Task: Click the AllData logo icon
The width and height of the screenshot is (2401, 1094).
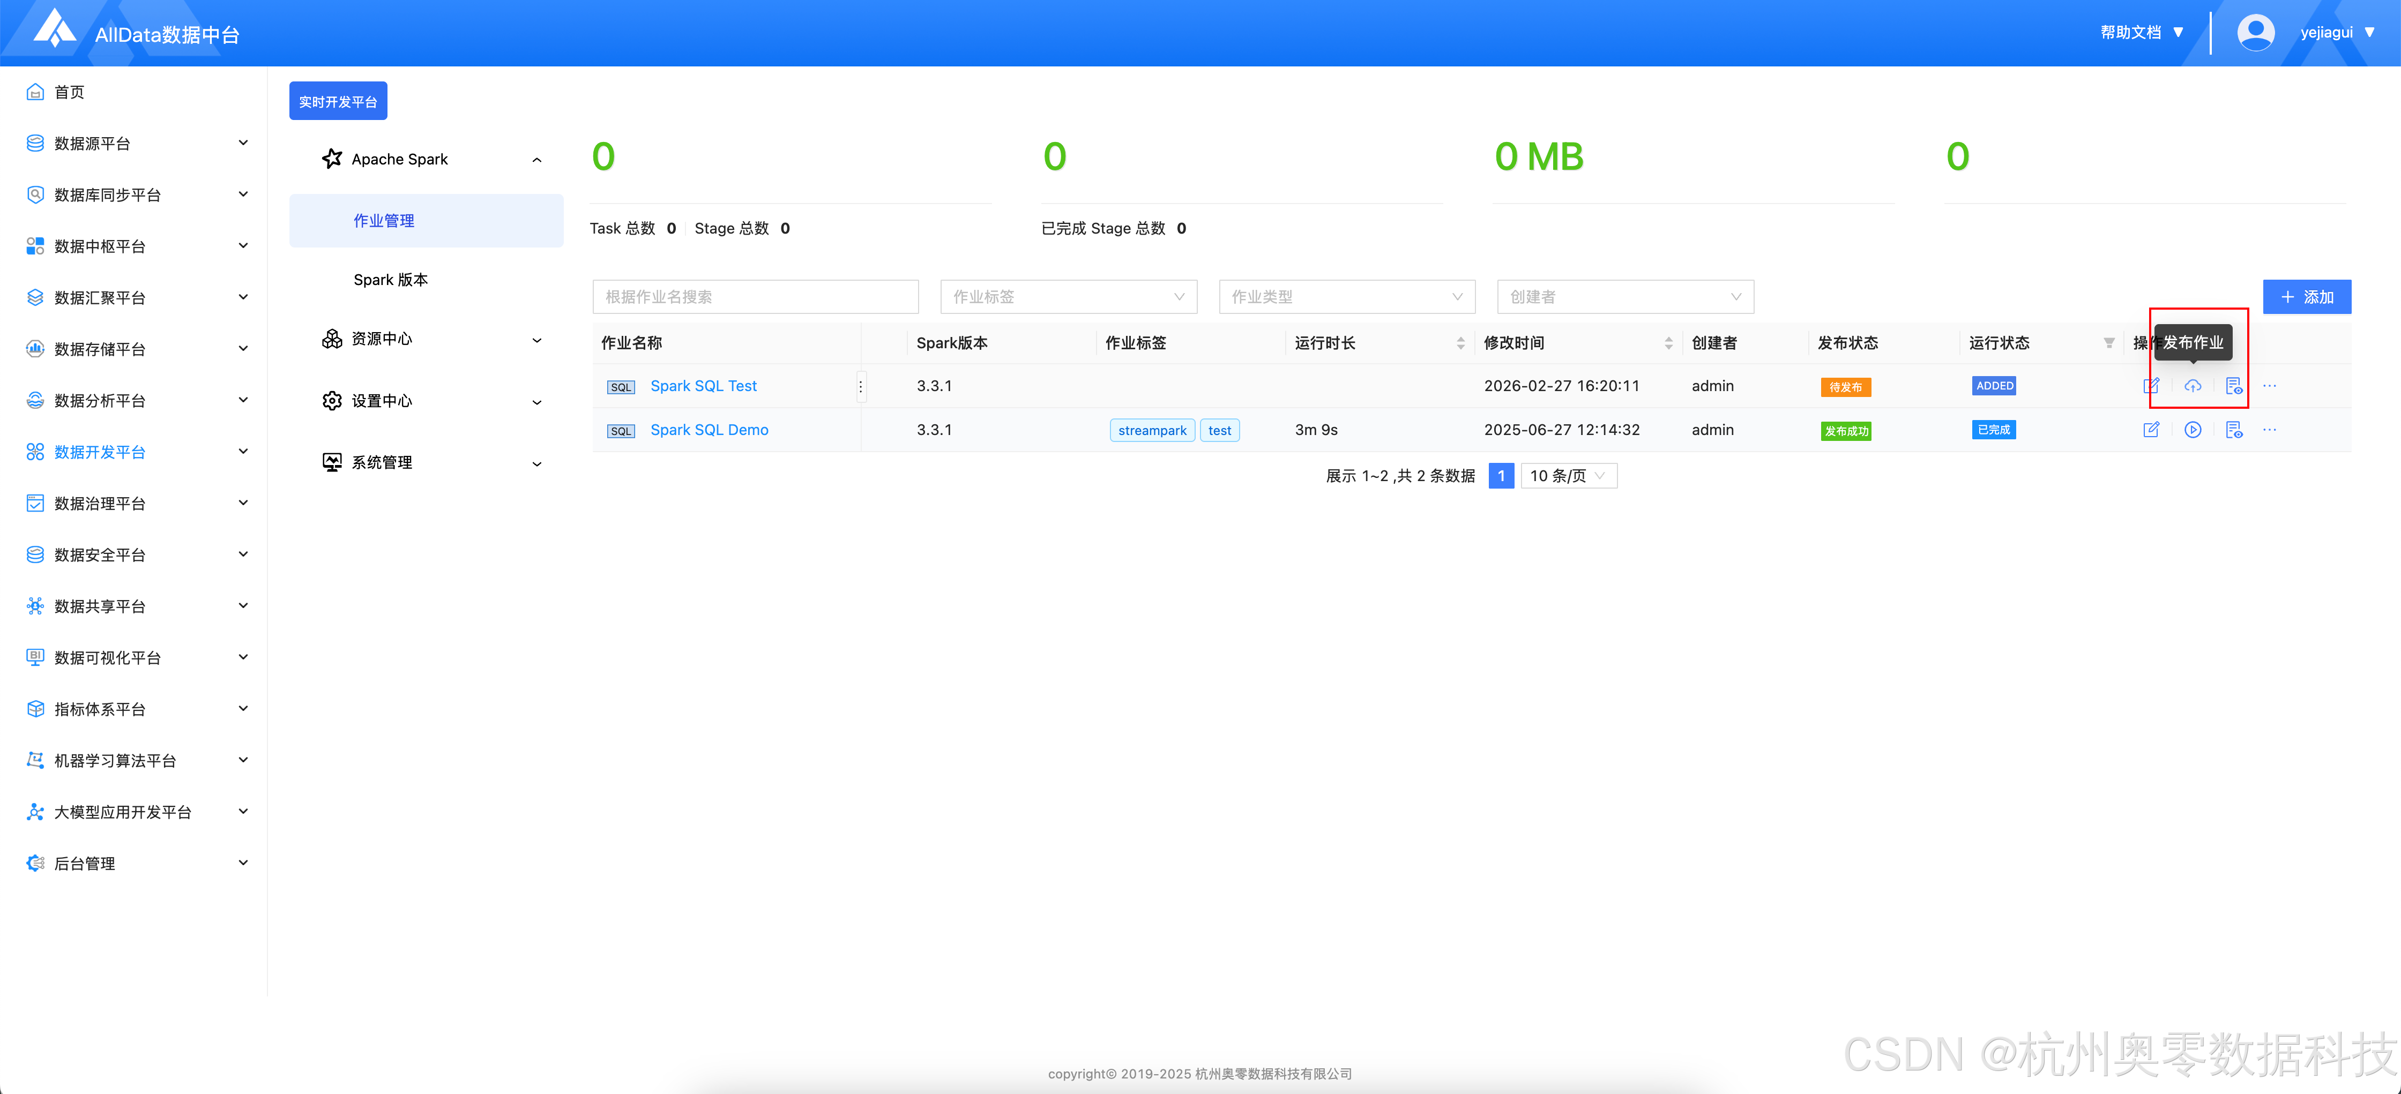Action: pyautogui.click(x=55, y=30)
